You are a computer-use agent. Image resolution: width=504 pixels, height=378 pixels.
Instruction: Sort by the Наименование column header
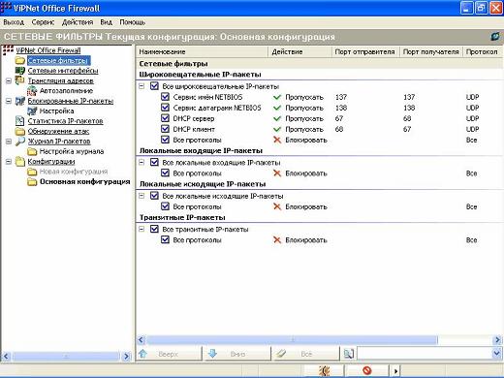pyautogui.click(x=202, y=51)
